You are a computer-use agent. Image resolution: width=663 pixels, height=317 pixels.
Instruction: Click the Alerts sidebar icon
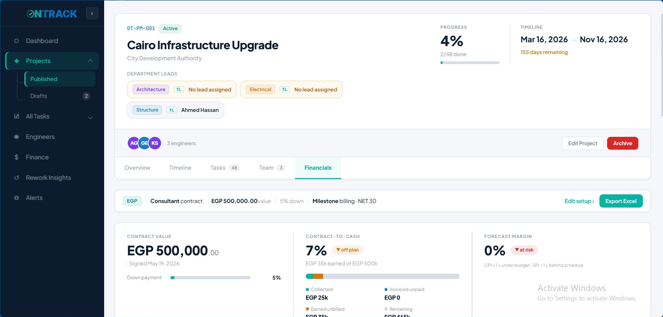click(16, 198)
